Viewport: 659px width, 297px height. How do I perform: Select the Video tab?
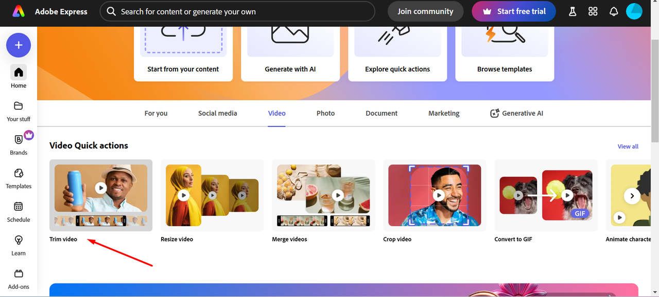click(x=277, y=113)
